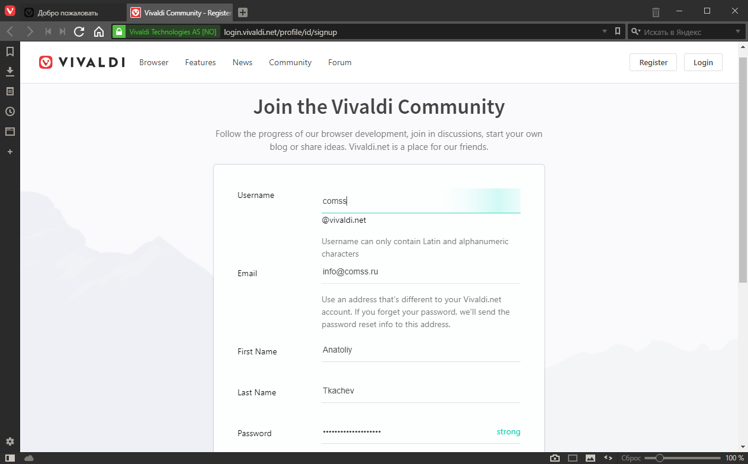The image size is (748, 464).
Task: Click the Искать в Яндекс search field
Action: click(687, 32)
